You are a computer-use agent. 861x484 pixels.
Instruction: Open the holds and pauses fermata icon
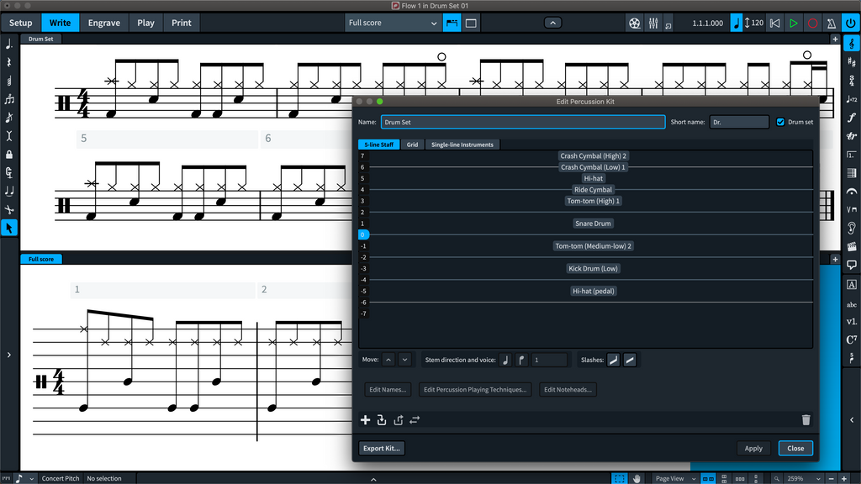[852, 192]
